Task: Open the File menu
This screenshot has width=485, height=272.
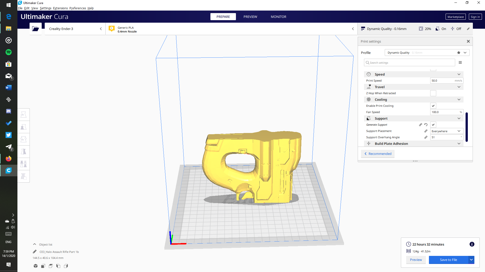Action: [20, 8]
